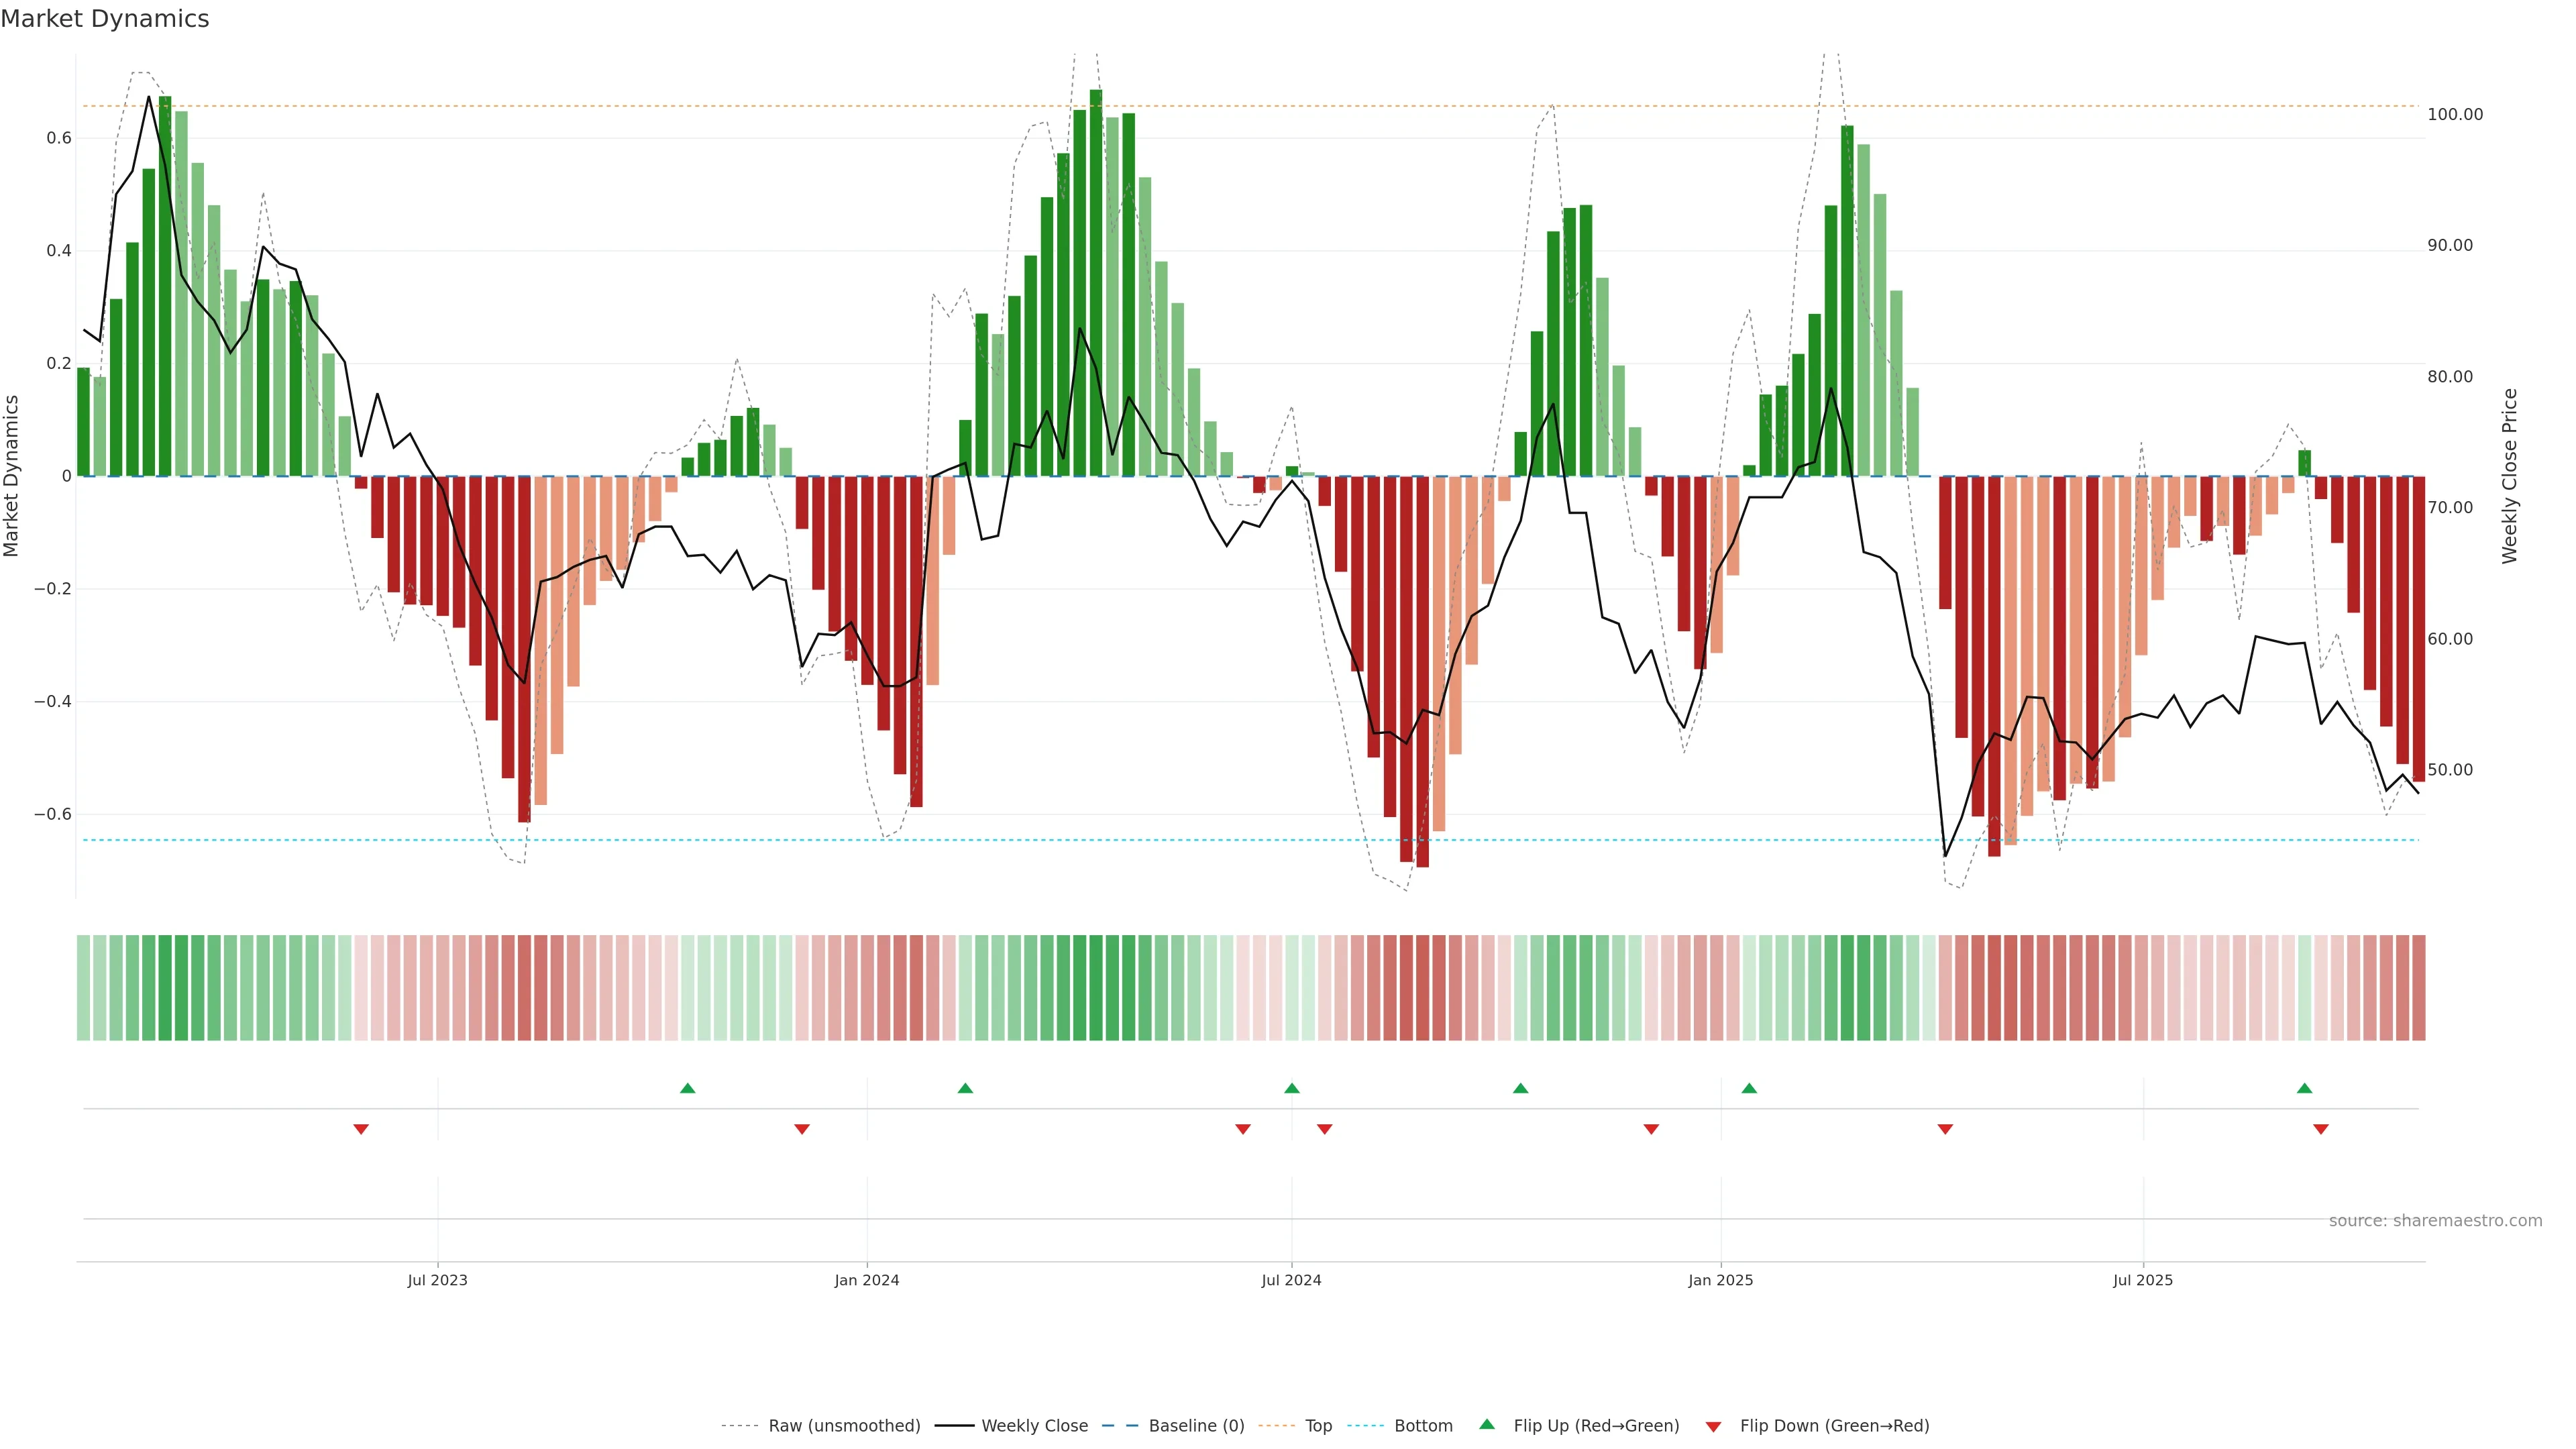Click the green flip-up marker above Jul 2024
Screen dimensions: 2576x1449
click(1291, 1088)
